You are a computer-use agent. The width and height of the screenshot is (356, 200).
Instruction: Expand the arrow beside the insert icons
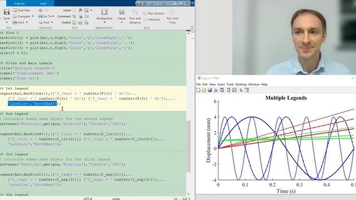(91, 10)
